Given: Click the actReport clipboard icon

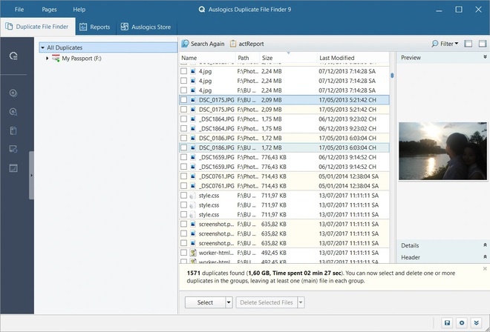Looking at the screenshot, I should (234, 44).
